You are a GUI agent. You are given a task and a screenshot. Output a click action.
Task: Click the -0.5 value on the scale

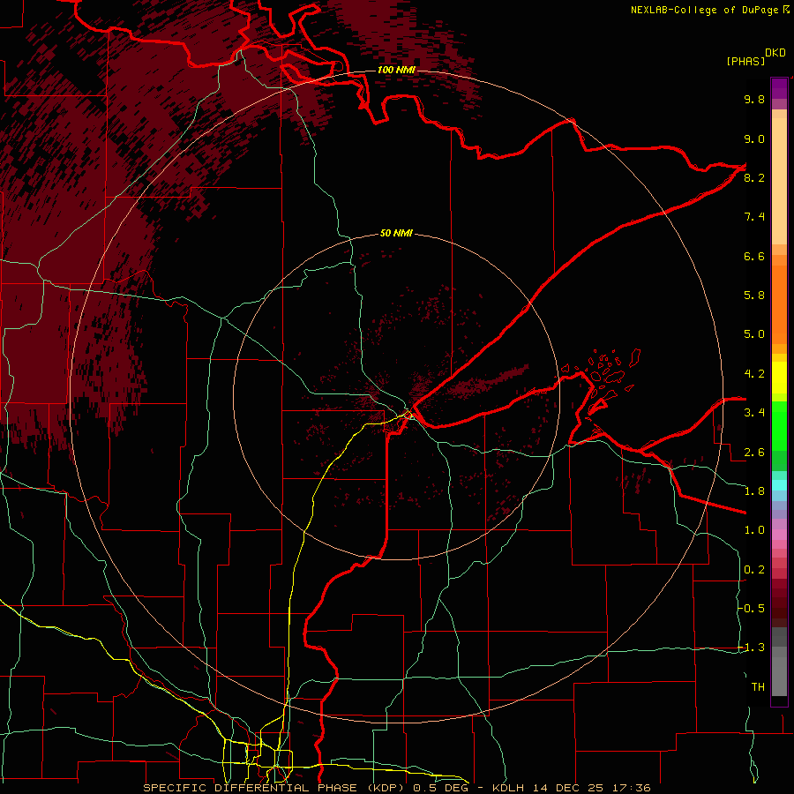click(x=752, y=609)
